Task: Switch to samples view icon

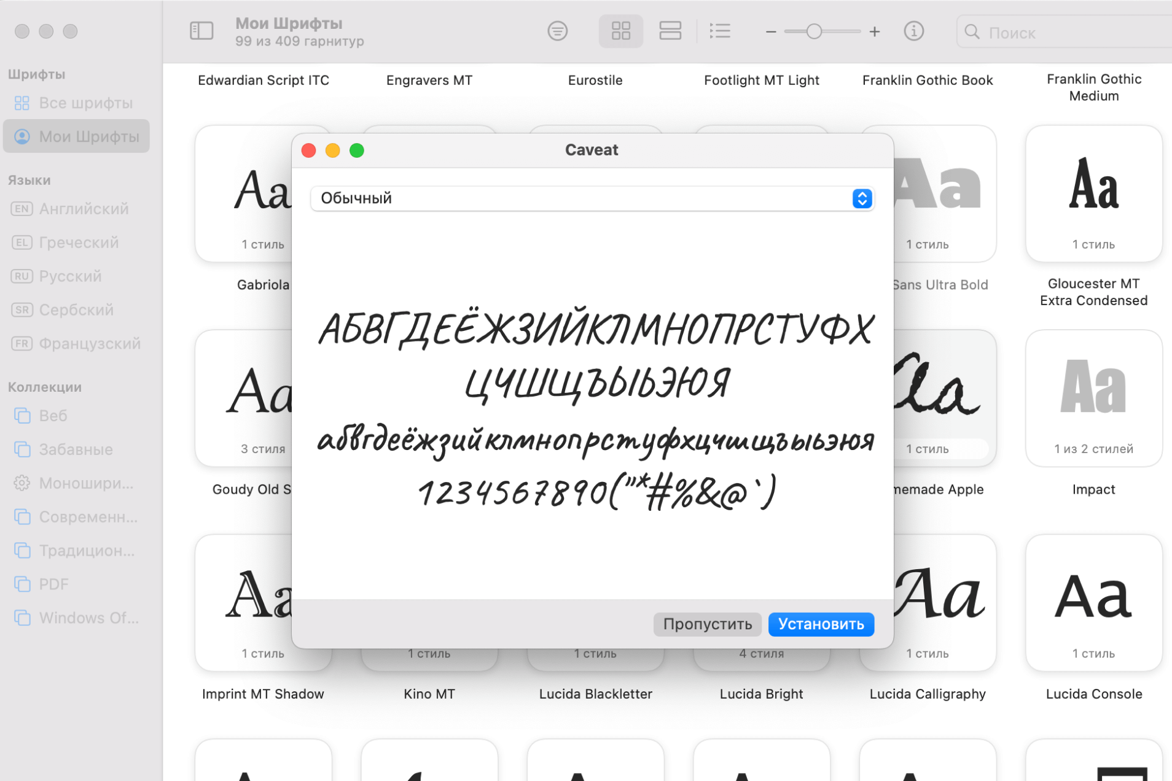Action: [x=670, y=31]
